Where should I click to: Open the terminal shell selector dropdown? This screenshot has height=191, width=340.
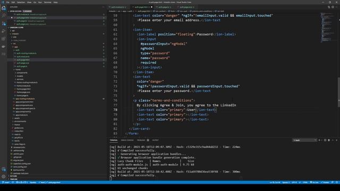304,140
